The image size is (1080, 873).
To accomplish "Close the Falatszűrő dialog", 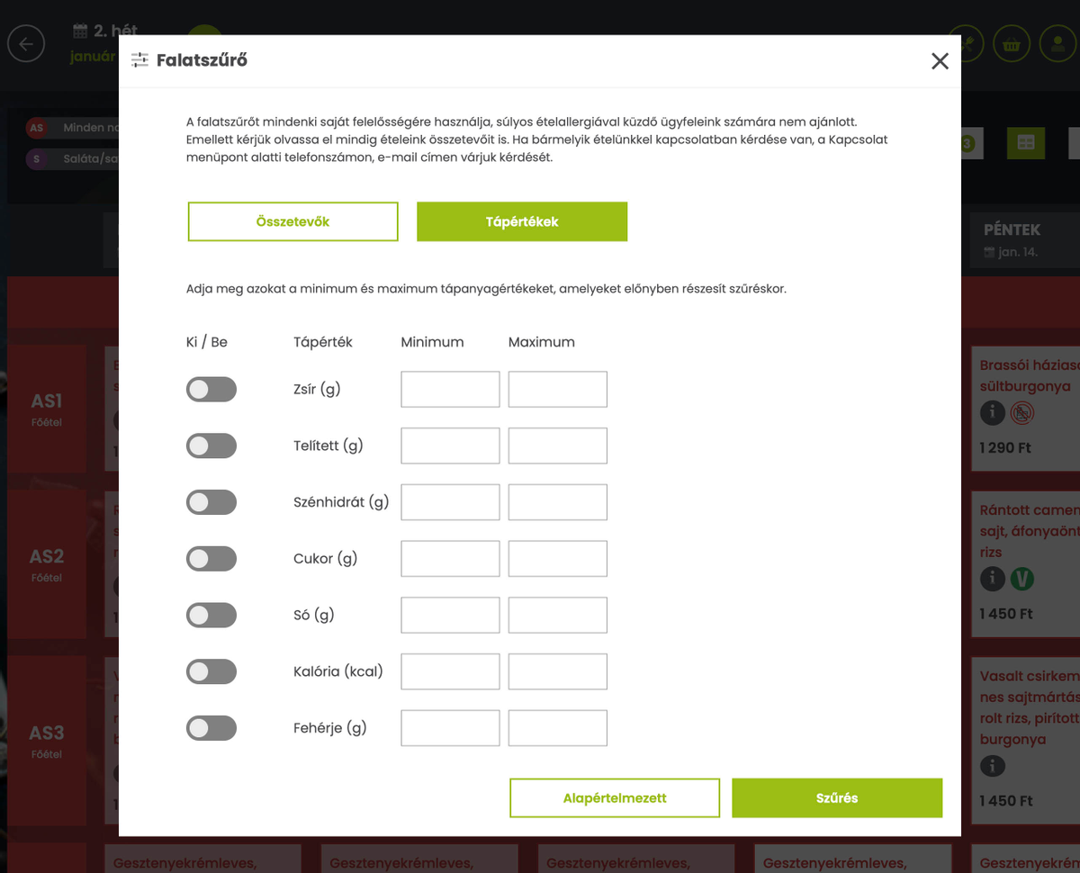I will (940, 61).
